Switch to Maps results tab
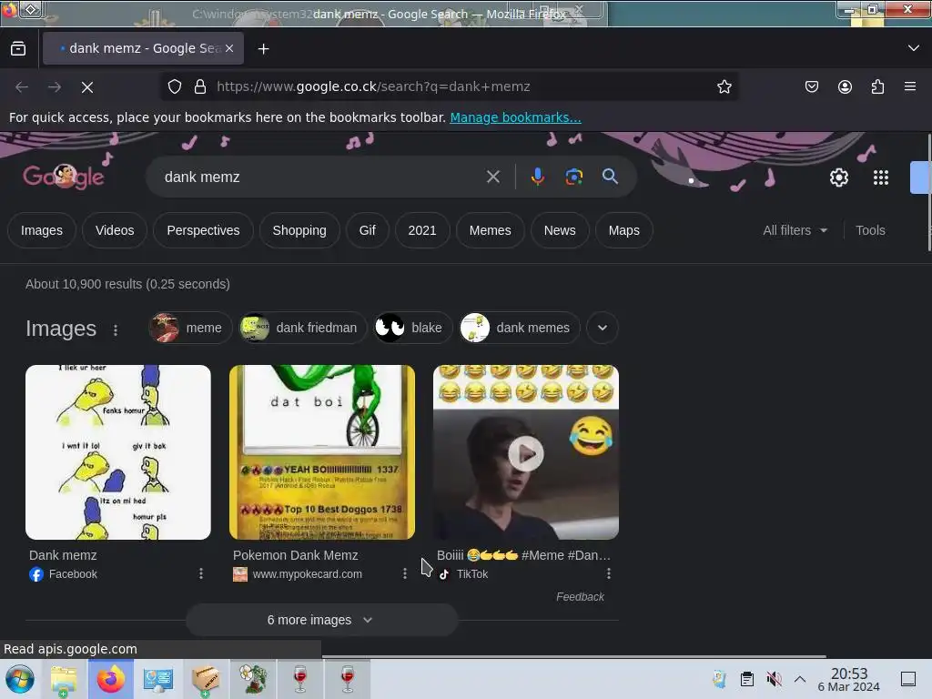Viewport: 932px width, 699px height. click(x=624, y=230)
